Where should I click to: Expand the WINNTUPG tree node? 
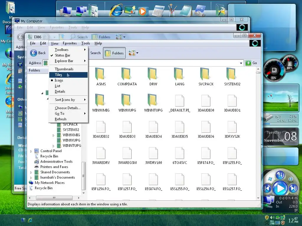(53, 146)
